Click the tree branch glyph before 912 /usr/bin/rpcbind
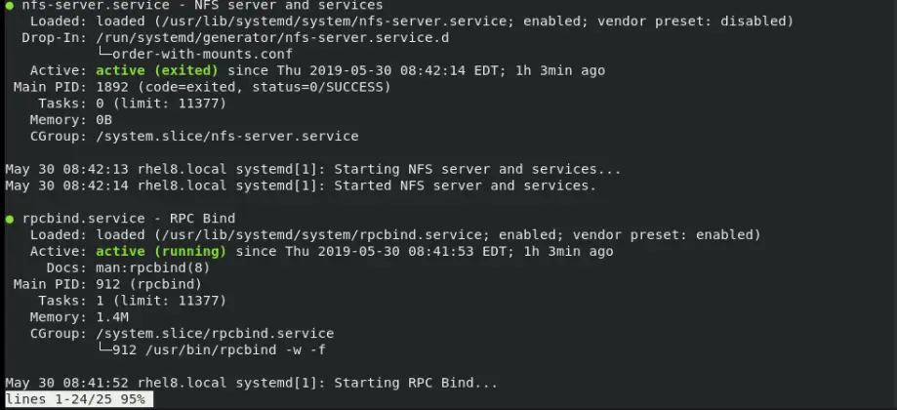This screenshot has width=897, height=410. tap(104, 350)
